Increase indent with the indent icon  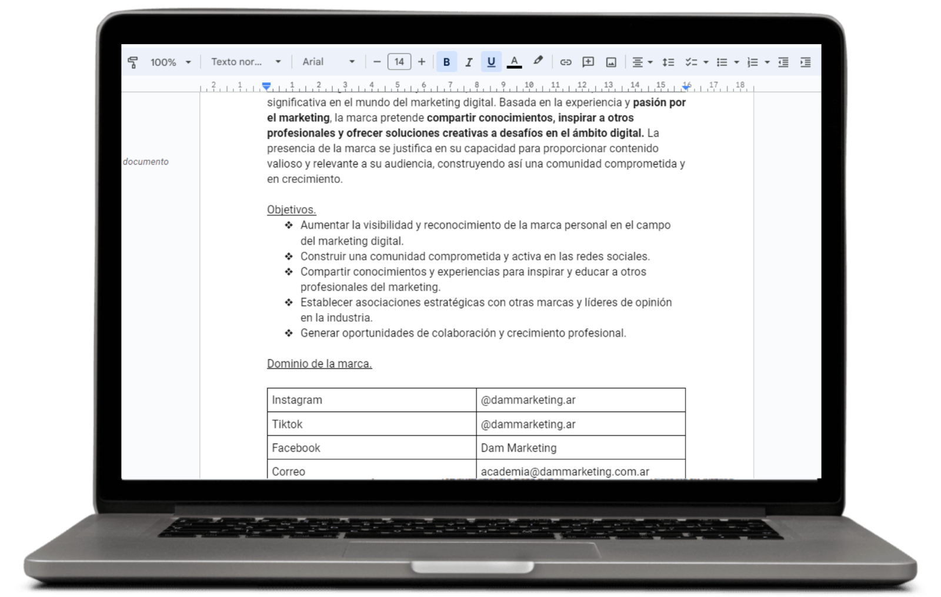(806, 62)
